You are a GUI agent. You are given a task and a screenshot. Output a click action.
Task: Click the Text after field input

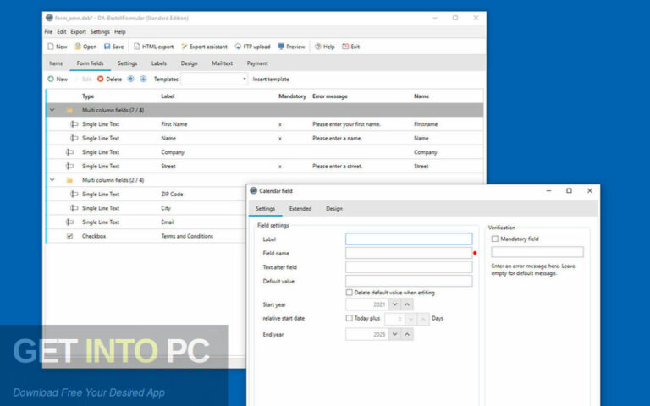pyautogui.click(x=409, y=267)
